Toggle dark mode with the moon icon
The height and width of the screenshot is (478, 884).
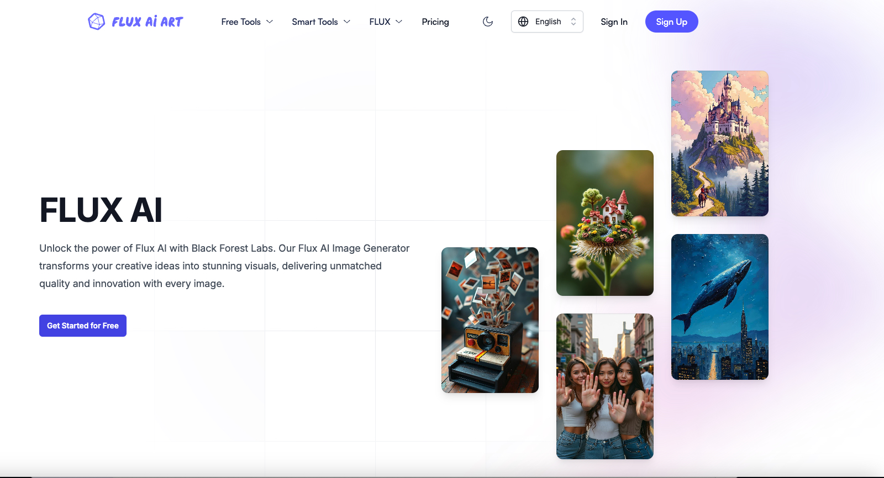488,22
